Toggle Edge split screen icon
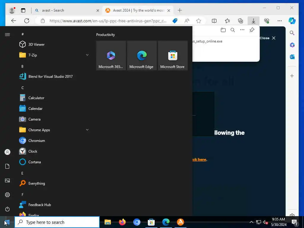The image size is (304, 228). (214, 21)
